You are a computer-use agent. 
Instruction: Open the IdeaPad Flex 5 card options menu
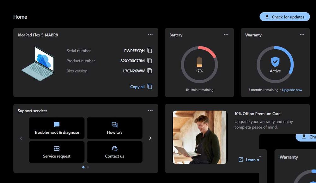tap(150, 35)
